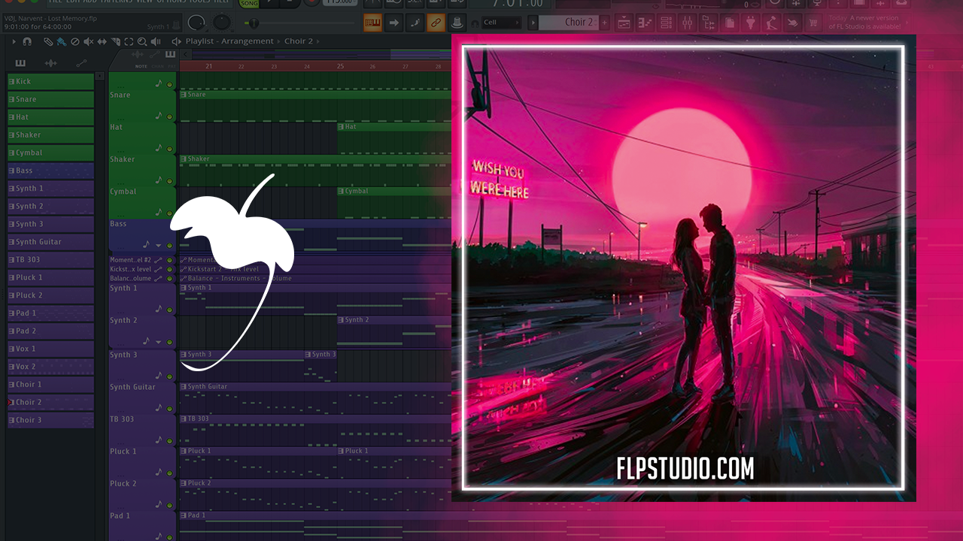Click the newer version available notification
The height and width of the screenshot is (541, 963).
(864, 23)
